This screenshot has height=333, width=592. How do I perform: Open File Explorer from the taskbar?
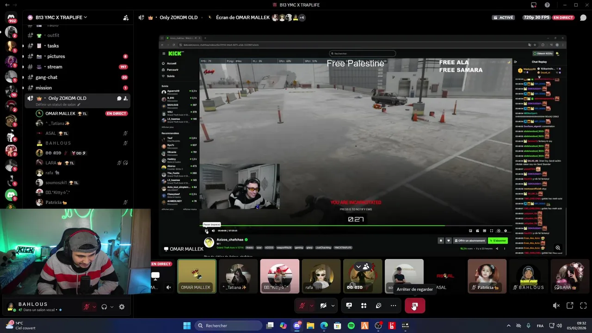[310, 326]
